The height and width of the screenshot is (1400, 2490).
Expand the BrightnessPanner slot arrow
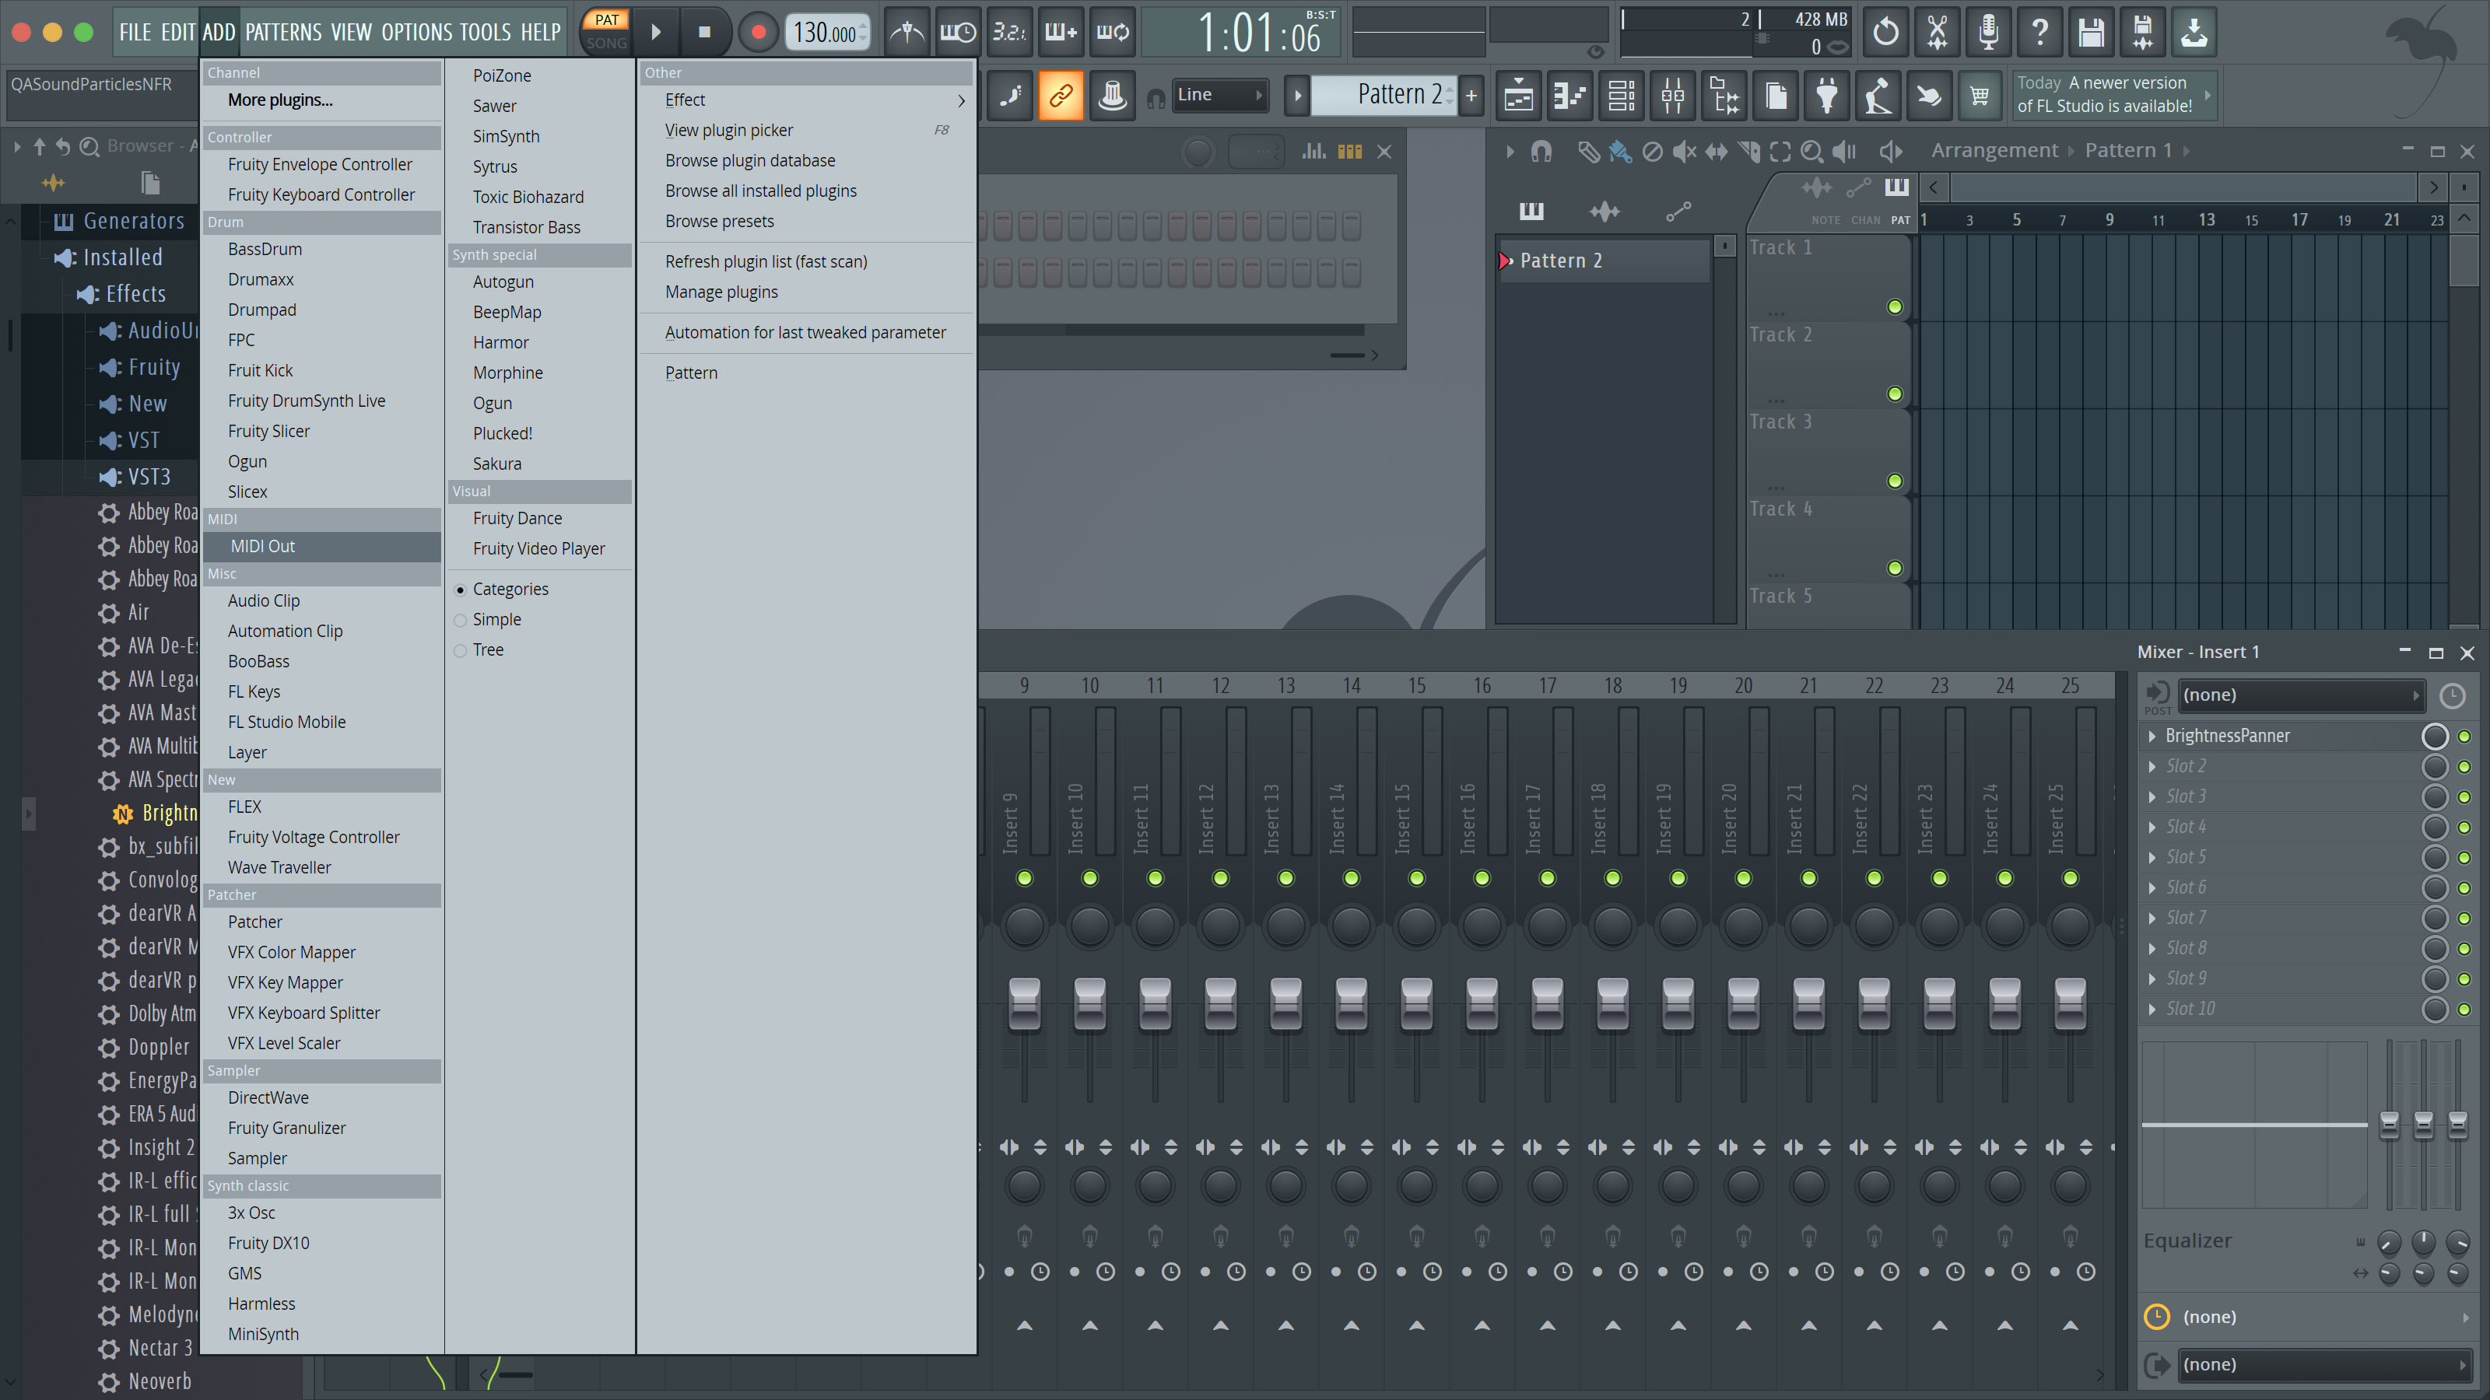[x=2152, y=737]
